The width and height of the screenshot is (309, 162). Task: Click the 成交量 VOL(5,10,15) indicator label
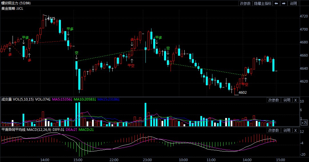(18, 99)
